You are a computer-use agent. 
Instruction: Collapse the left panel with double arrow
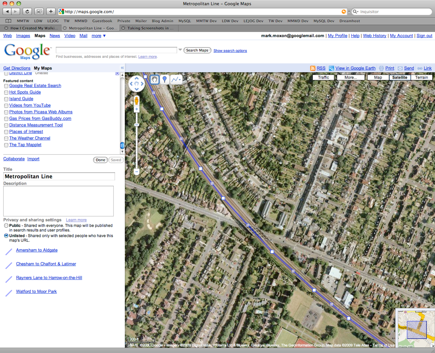click(x=122, y=68)
